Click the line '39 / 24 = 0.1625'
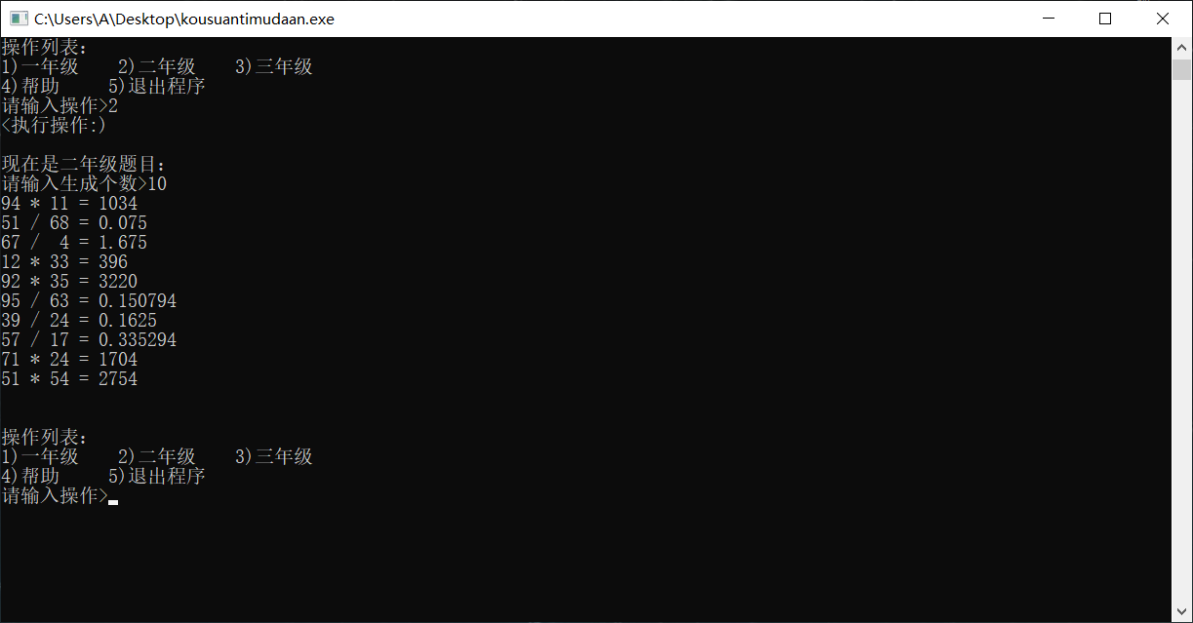Image resolution: width=1193 pixels, height=623 pixels. point(79,321)
